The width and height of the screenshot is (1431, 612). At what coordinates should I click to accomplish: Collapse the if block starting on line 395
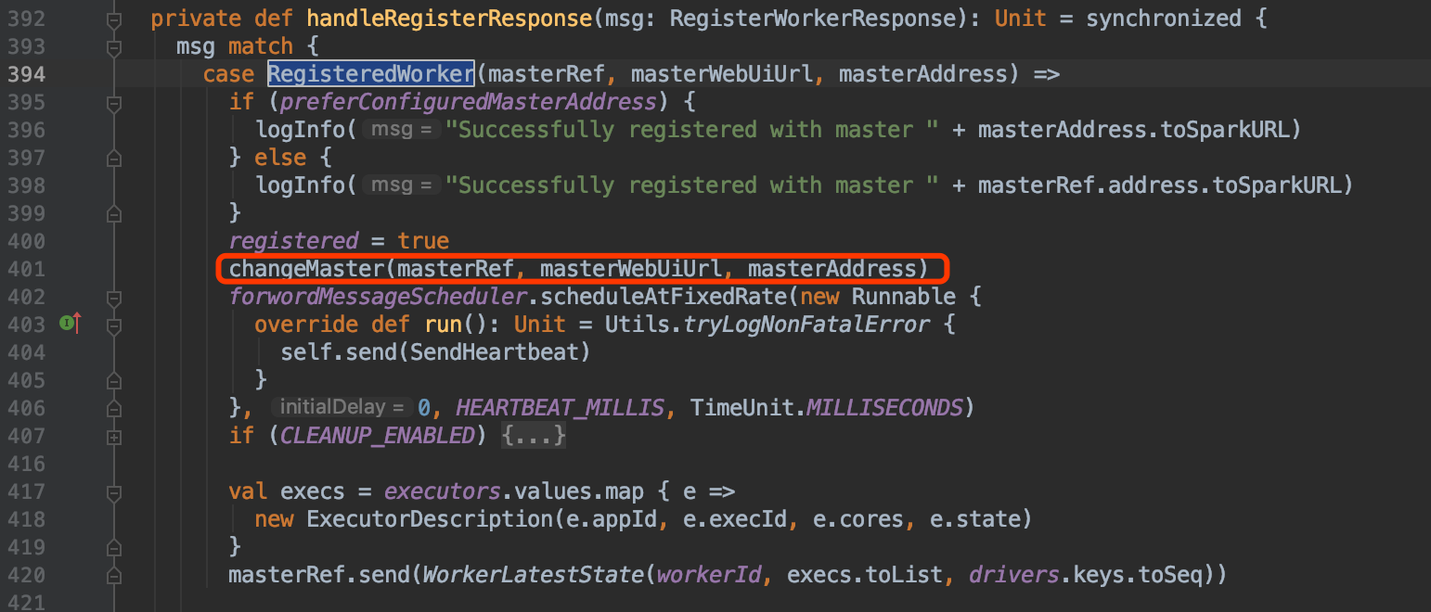point(114,103)
